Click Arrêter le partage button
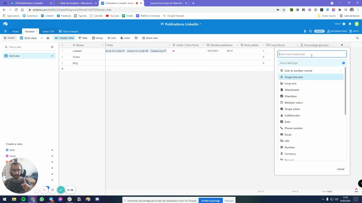The image size is (362, 203). pyautogui.click(x=211, y=201)
